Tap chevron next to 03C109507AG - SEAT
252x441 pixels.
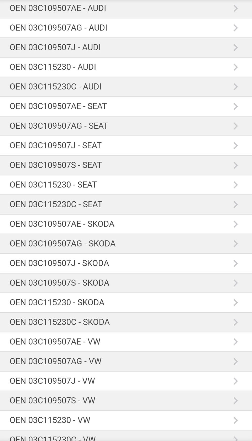click(x=235, y=126)
